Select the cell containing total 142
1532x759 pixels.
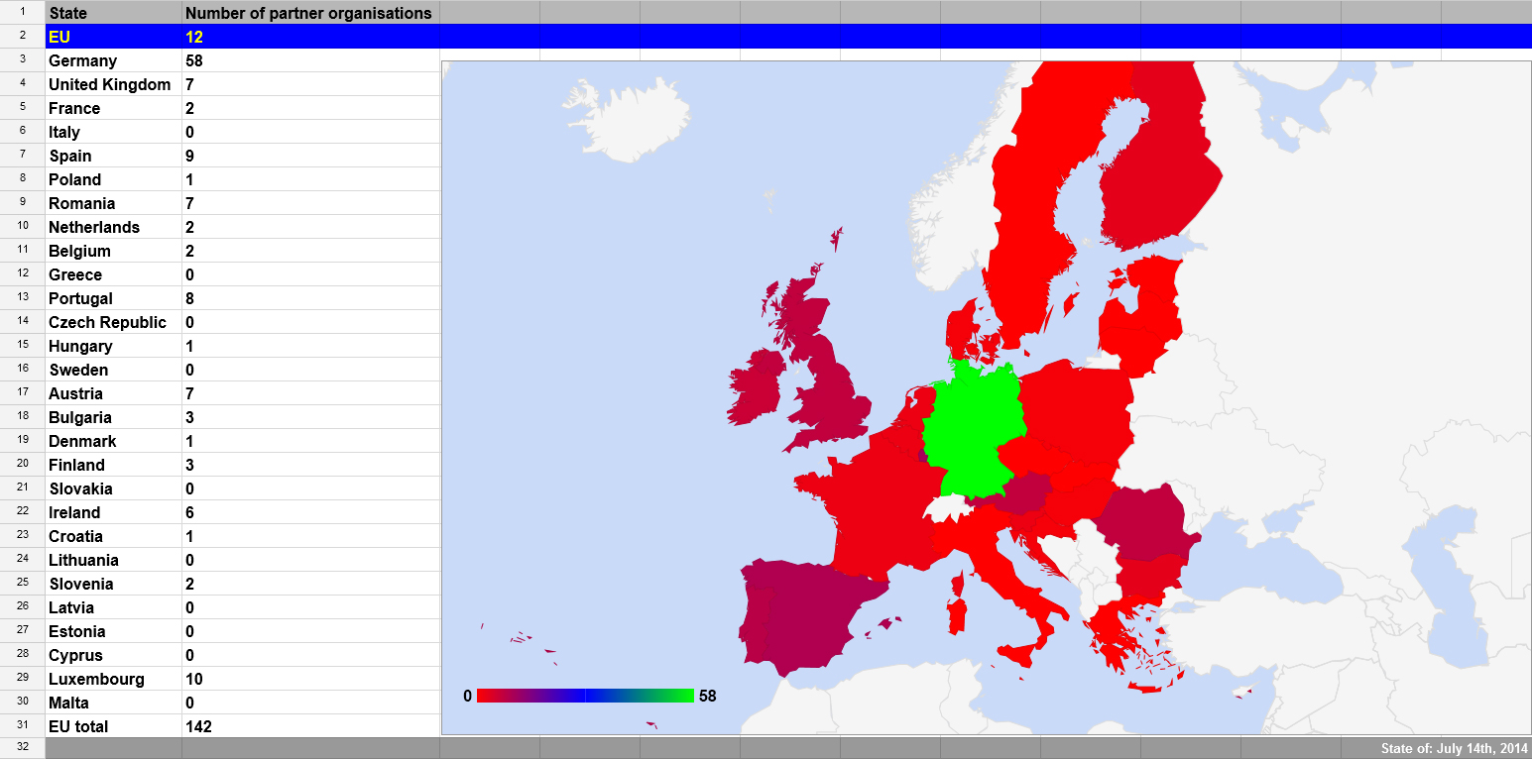pyautogui.click(x=309, y=726)
